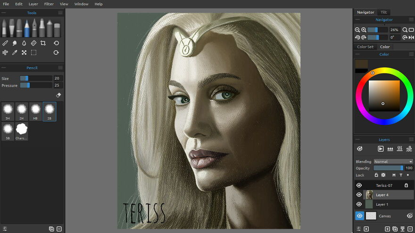The width and height of the screenshot is (415, 233).
Task: Click the Dry the layer heat icon
Action: 399,149
